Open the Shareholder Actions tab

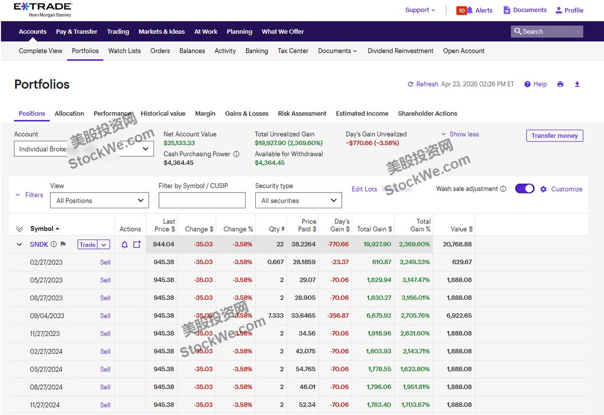click(x=427, y=113)
